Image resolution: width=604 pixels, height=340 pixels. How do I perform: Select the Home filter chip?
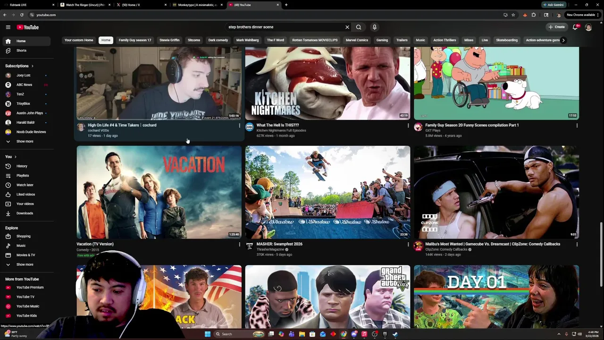point(106,40)
